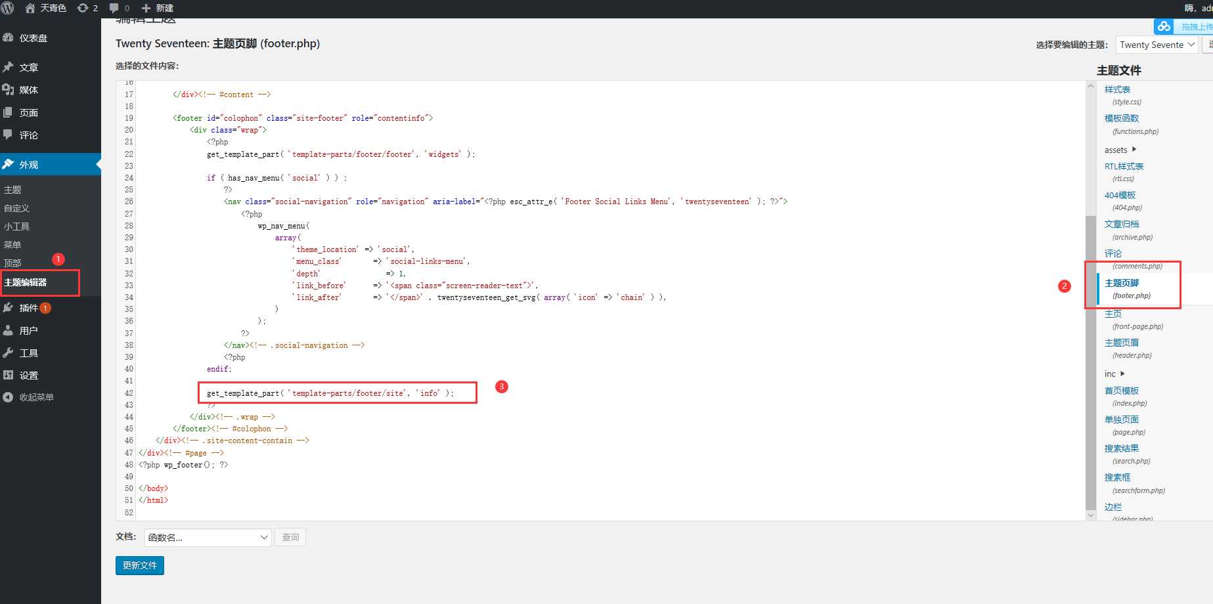
Task: Click the editor scrollbar up arrow
Action: [1091, 86]
